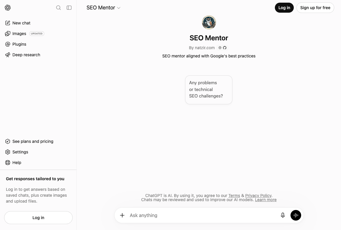
Task: Click the Images gallery icon
Action: (8, 33)
